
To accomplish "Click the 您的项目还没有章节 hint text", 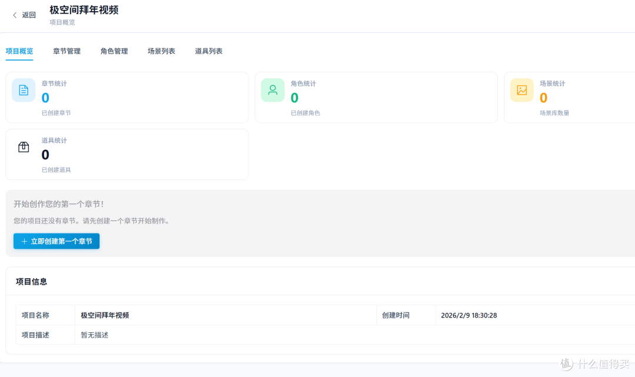I will [x=92, y=221].
